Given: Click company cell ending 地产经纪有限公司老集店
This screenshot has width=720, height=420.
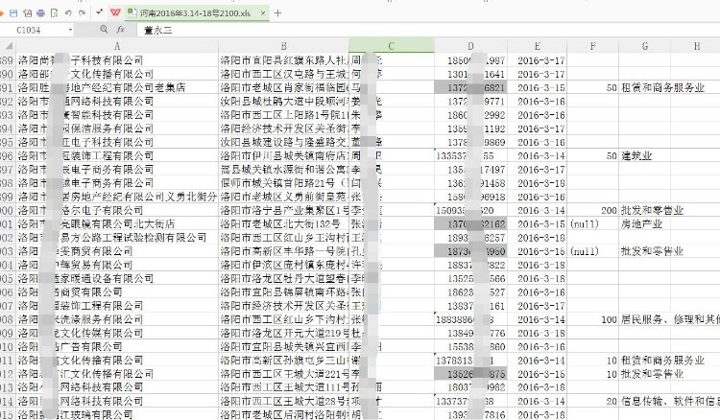Looking at the screenshot, I should tap(117, 87).
